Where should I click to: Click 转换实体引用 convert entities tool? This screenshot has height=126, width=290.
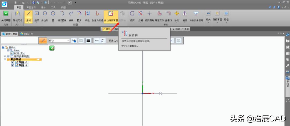(196, 16)
